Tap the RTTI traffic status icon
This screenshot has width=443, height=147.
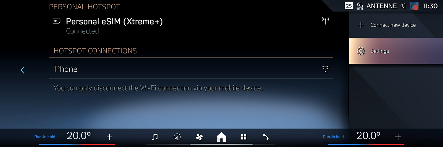click(360, 6)
